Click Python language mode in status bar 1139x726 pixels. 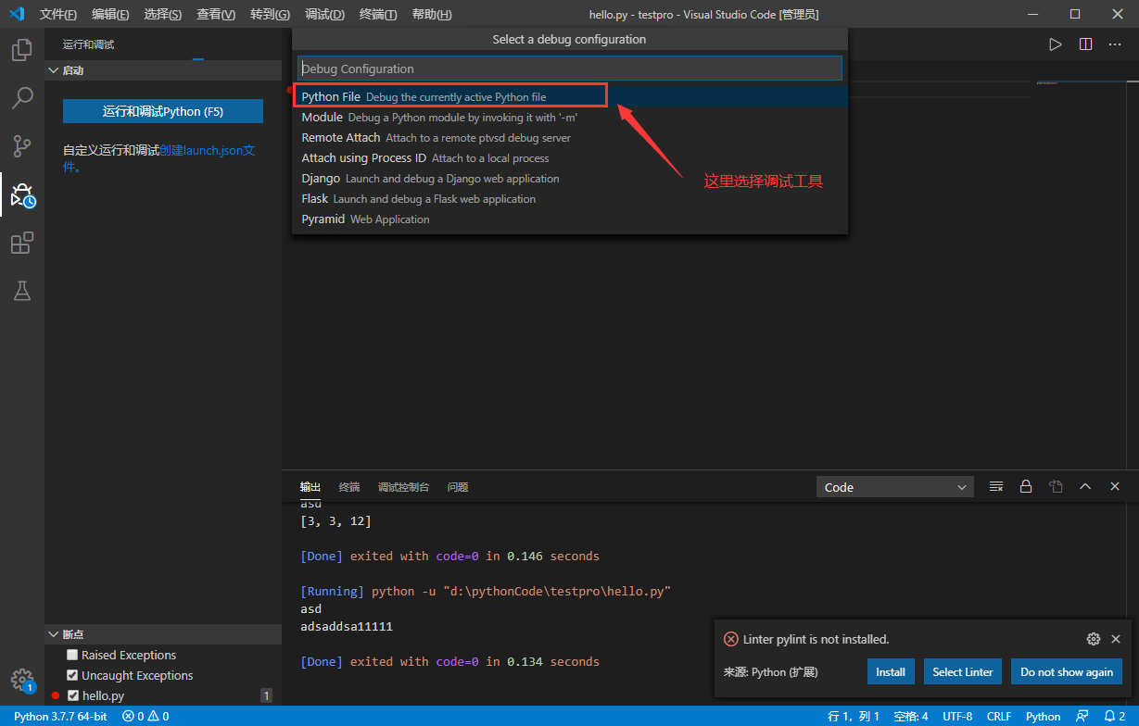(x=1043, y=717)
